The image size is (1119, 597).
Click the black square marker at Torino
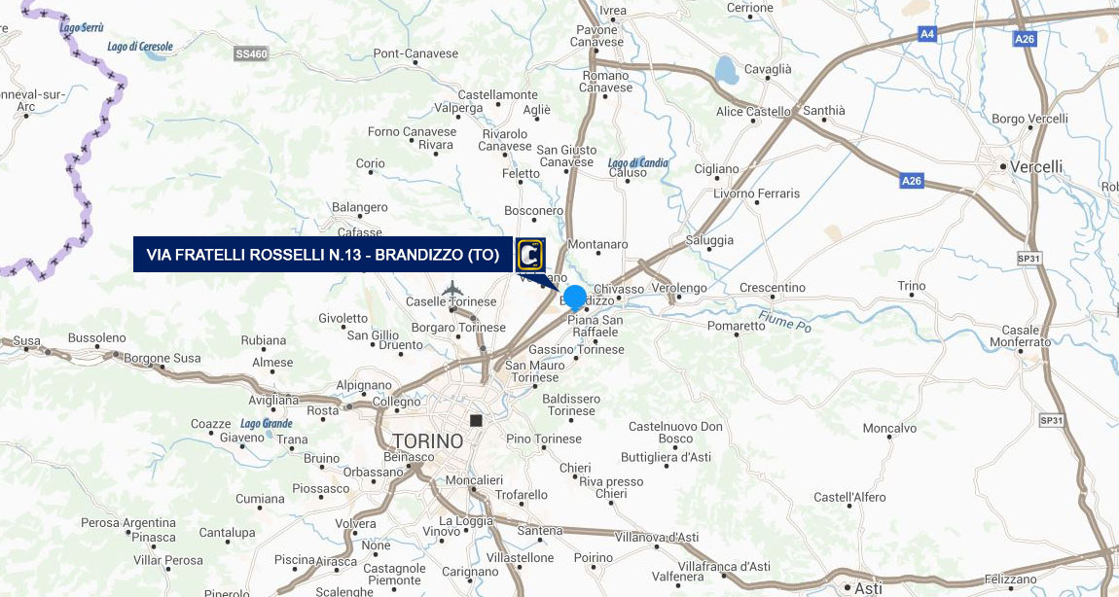(476, 421)
